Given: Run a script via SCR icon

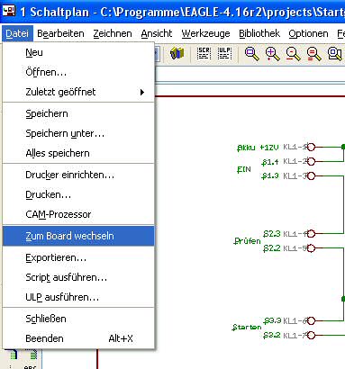Looking at the screenshot, I should (x=204, y=54).
